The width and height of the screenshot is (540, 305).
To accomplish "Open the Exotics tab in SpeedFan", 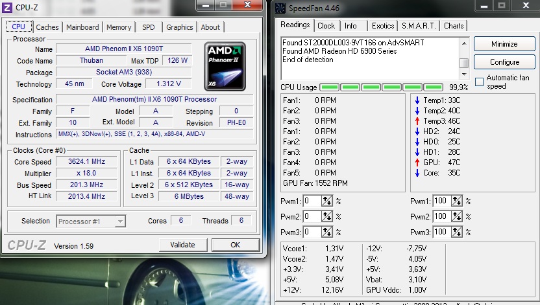I will point(383,26).
